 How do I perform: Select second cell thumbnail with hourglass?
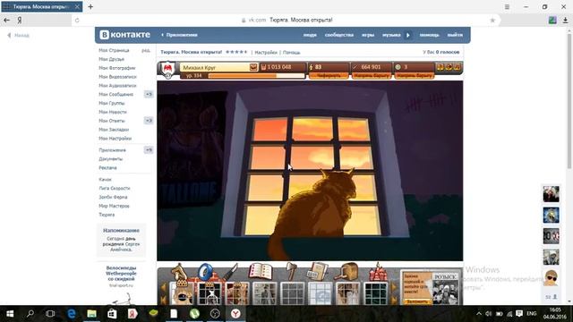click(x=210, y=293)
